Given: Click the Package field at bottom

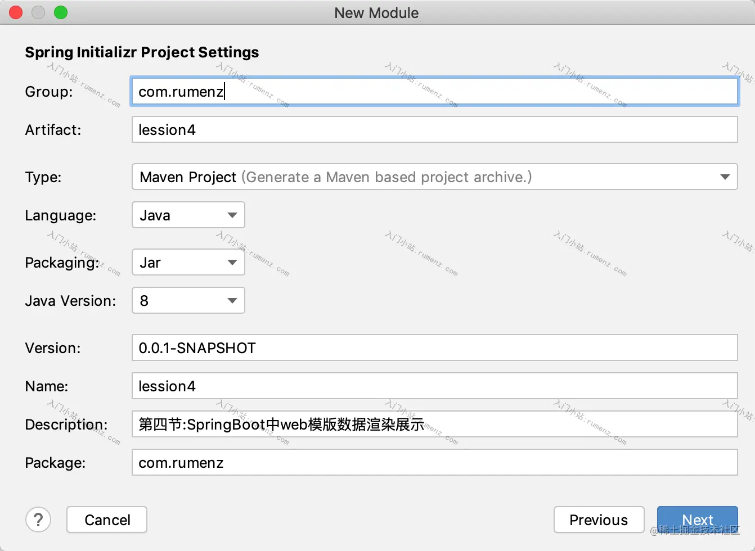Looking at the screenshot, I should (434, 462).
